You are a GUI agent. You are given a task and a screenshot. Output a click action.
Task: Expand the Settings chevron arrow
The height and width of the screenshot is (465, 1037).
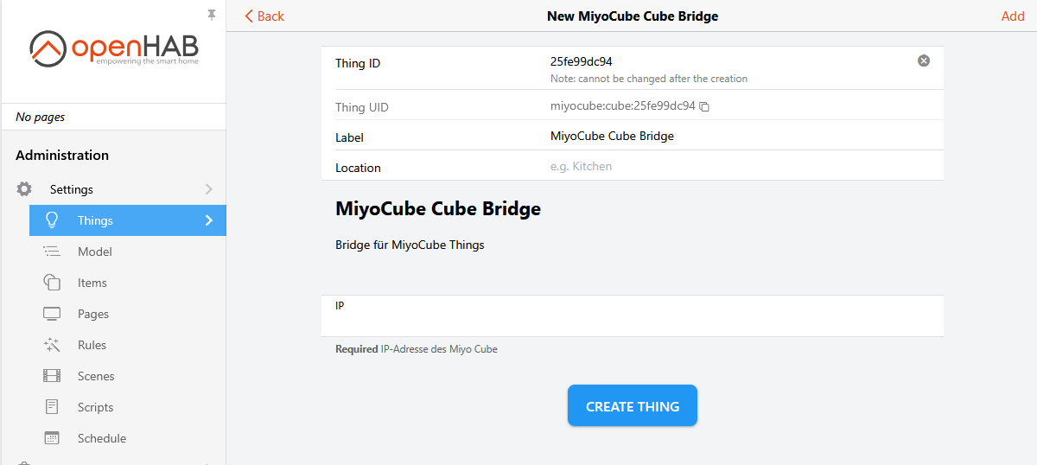208,189
